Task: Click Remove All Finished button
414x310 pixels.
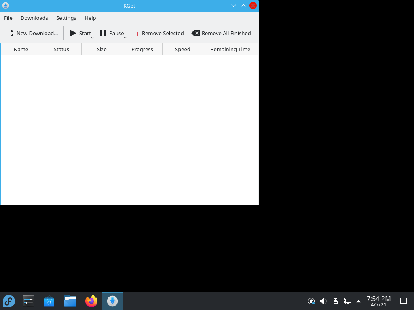Action: (x=221, y=33)
